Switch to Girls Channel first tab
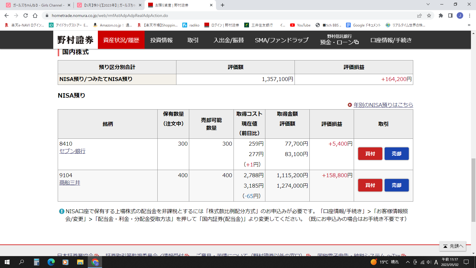 (x=38, y=5)
